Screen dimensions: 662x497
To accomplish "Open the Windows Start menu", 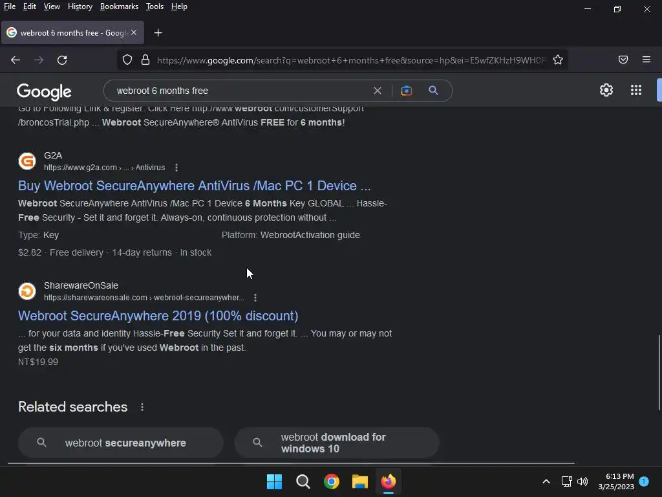I will (274, 481).
